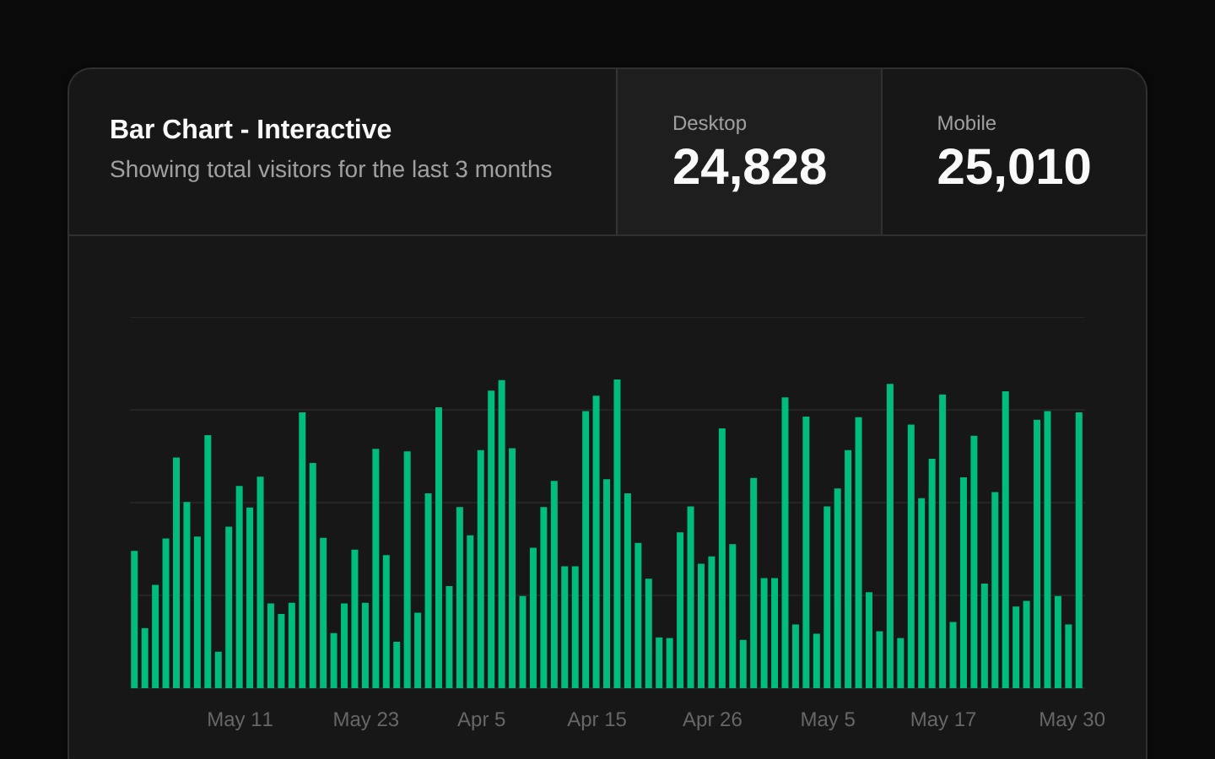1215x759 pixels.
Task: Click the total visitors subtitle text
Action: tap(331, 170)
